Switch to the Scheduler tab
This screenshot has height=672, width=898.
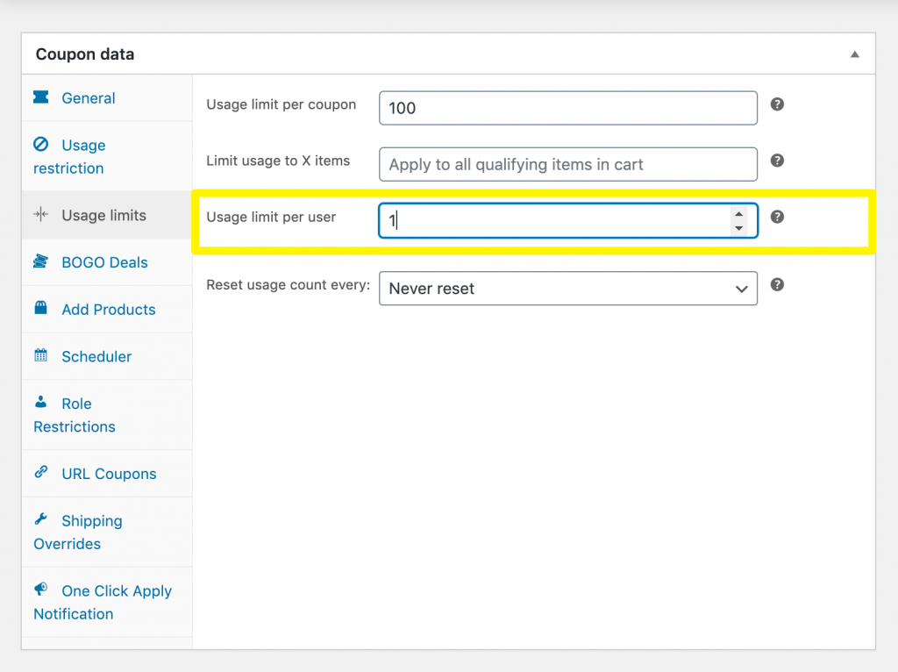click(106, 356)
